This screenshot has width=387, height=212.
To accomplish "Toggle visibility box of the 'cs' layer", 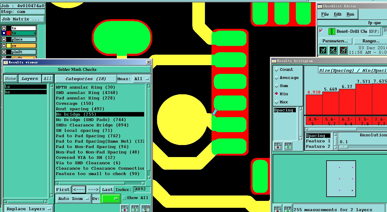I will pyautogui.click(x=4, y=46).
